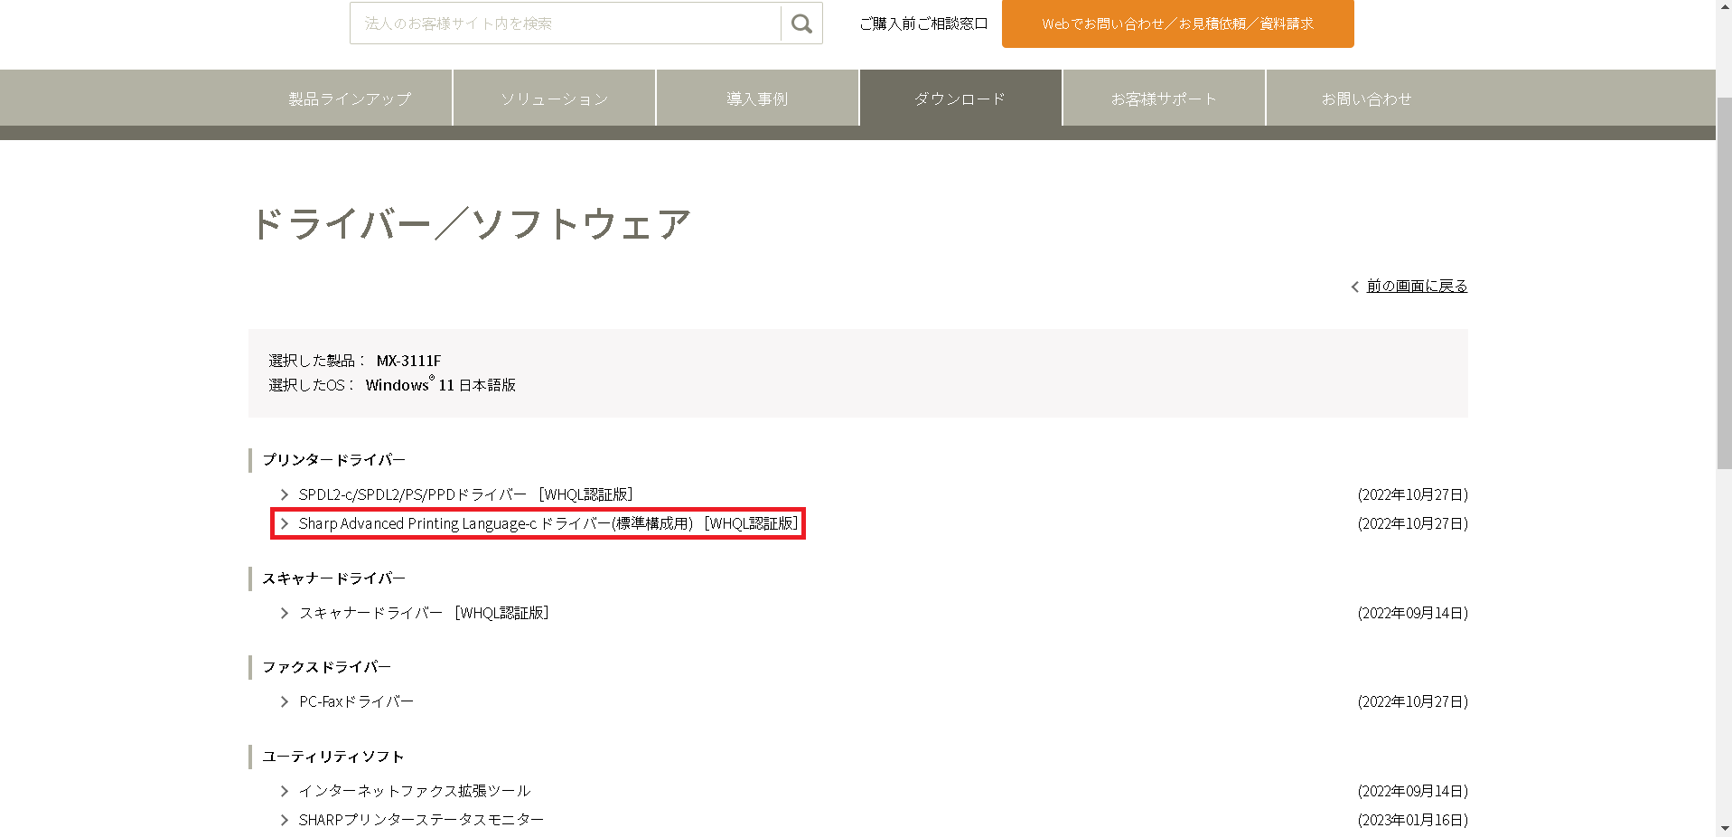This screenshot has width=1732, height=837.
Task: Click the site search input field
Action: (566, 24)
